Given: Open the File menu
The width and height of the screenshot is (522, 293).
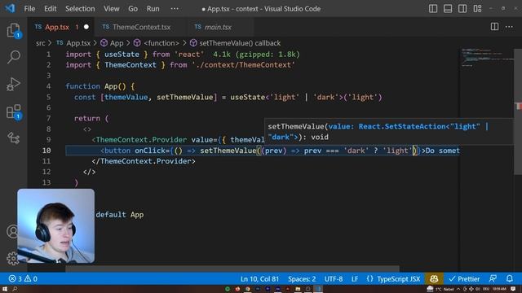Looking at the screenshot, I should 29,9.
